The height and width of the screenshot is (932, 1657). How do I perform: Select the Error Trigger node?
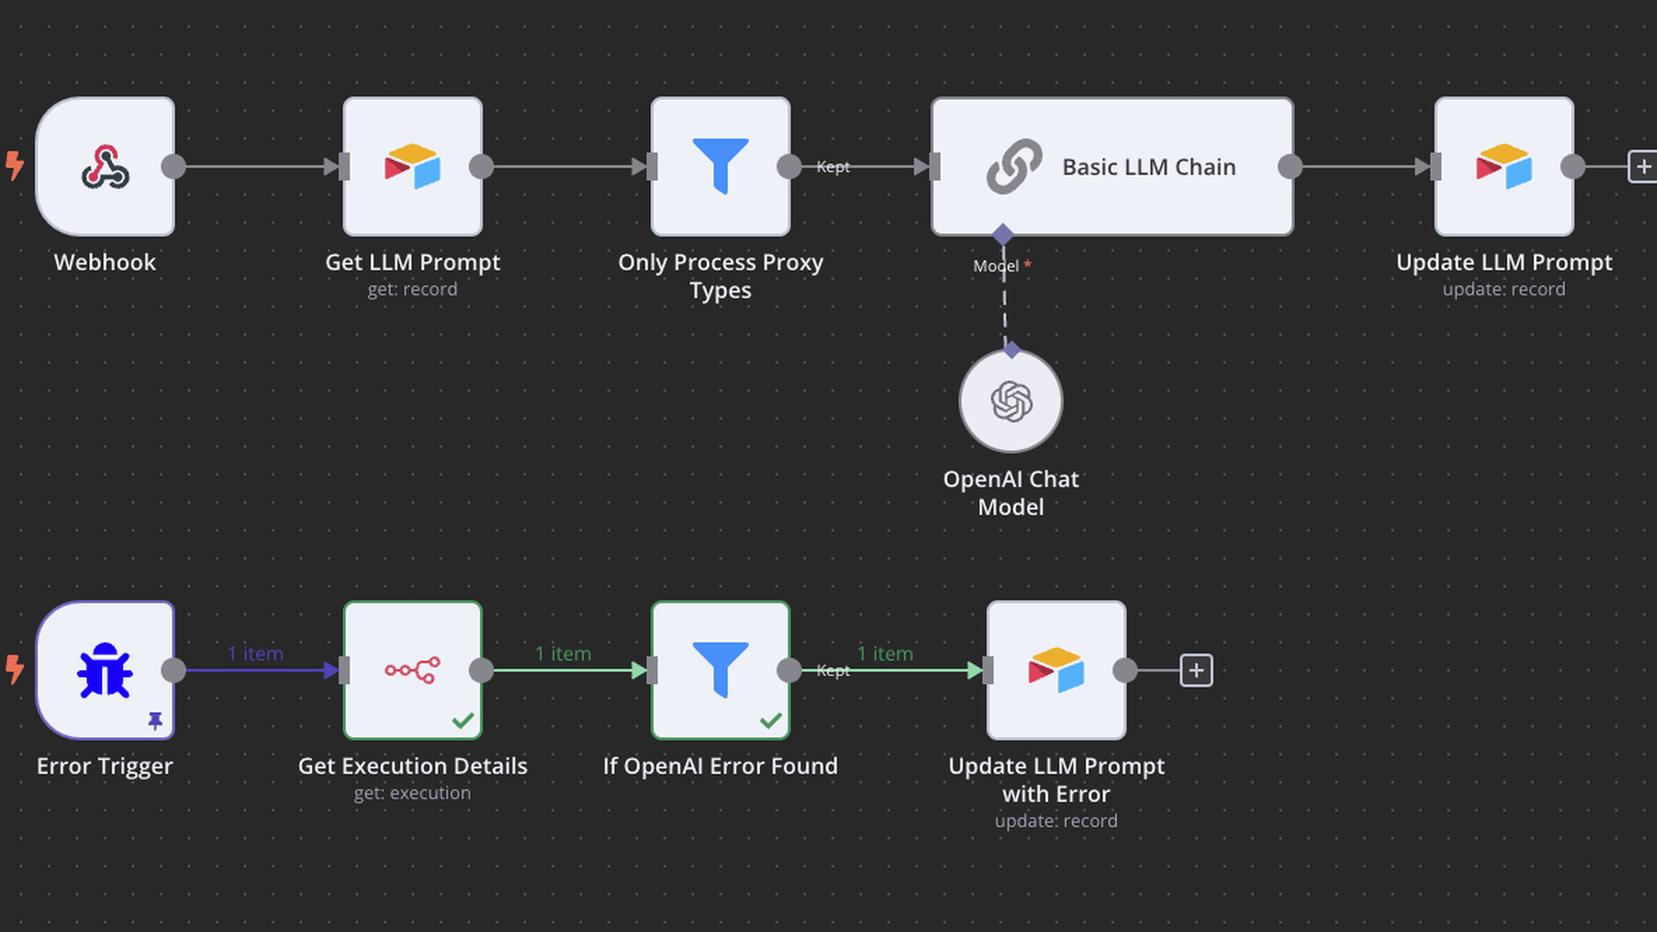point(105,671)
